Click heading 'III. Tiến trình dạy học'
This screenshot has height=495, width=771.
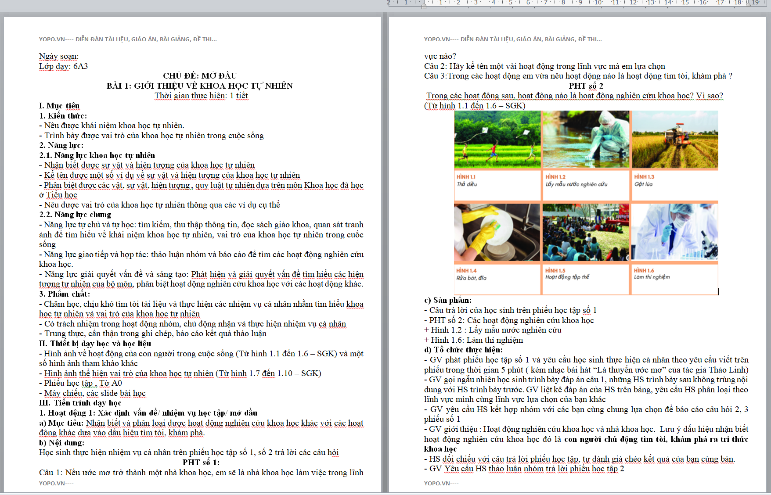pyautogui.click(x=80, y=403)
